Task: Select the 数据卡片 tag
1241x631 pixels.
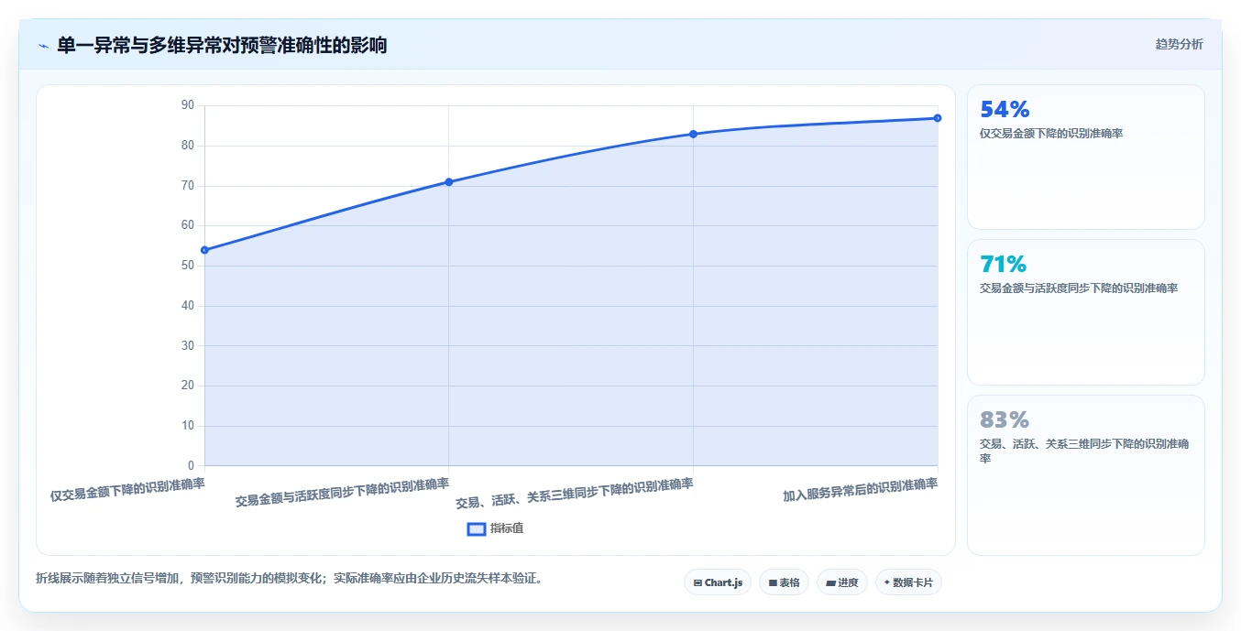Action: click(x=908, y=582)
